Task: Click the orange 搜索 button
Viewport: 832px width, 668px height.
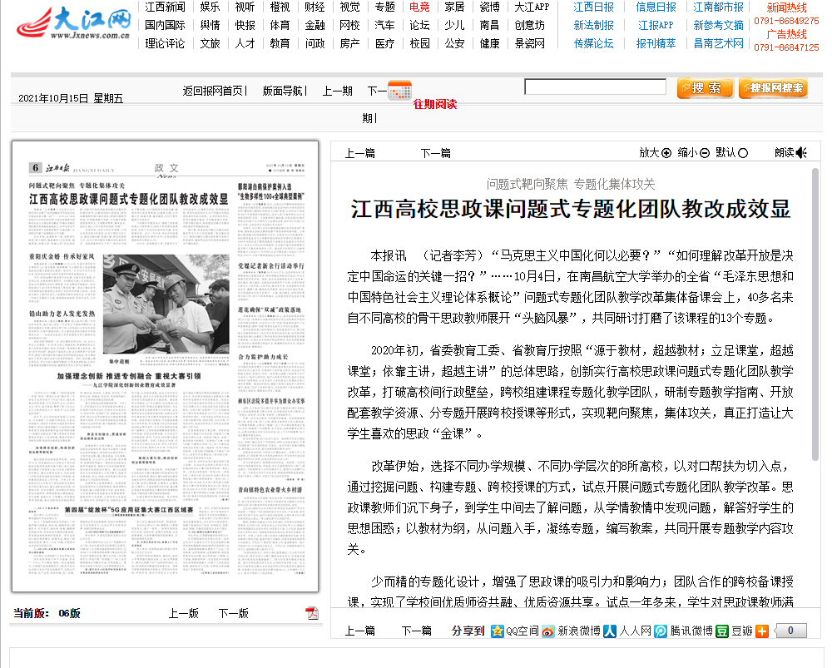Action: (x=705, y=88)
